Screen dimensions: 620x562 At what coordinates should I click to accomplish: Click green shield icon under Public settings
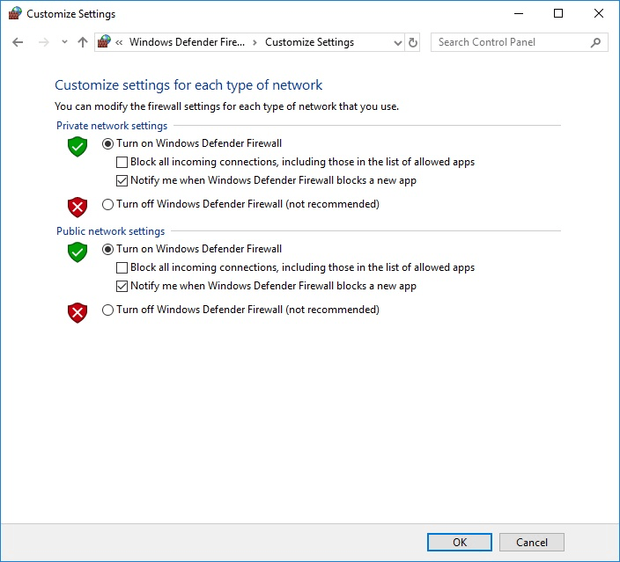[x=77, y=252]
